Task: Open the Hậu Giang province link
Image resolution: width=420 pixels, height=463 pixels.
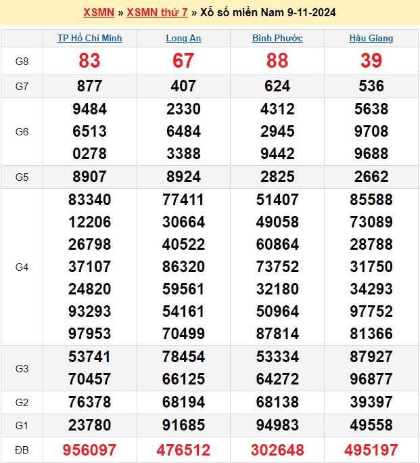Action: (371, 39)
